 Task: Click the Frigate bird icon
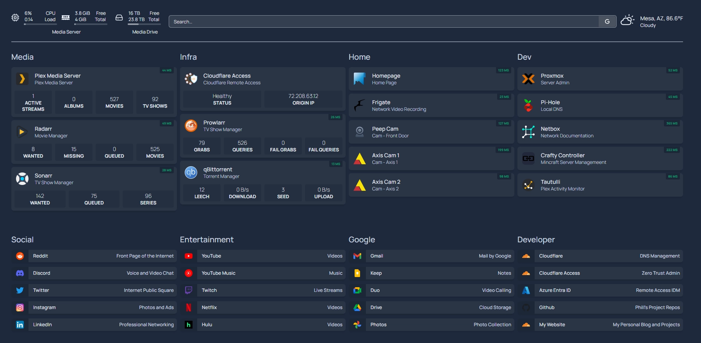360,105
